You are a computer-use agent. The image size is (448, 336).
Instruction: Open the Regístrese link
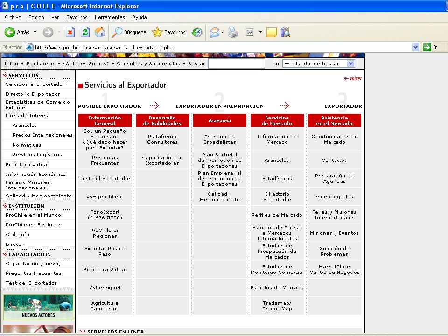pos(40,64)
